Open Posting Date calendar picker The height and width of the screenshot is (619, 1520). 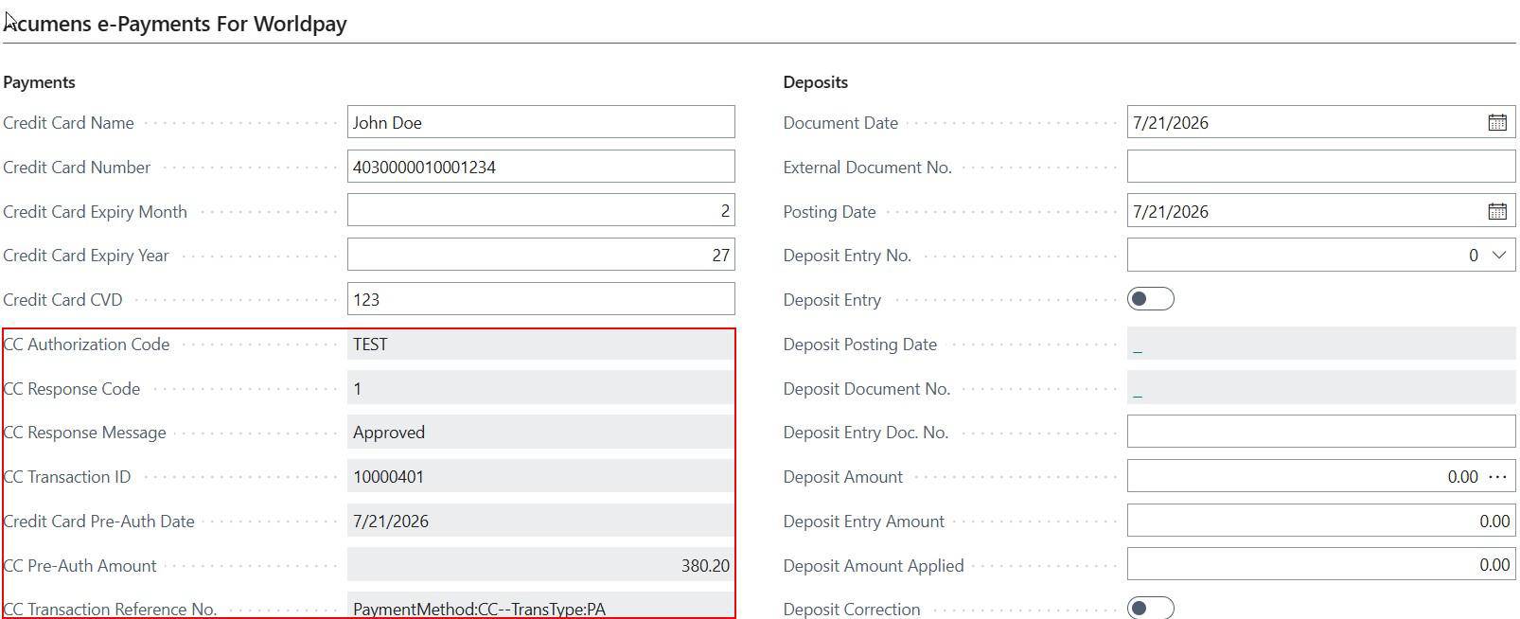coord(1496,211)
